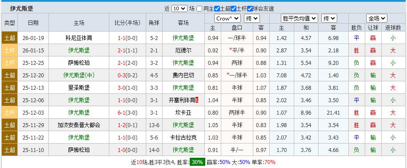Viewport: 407px width, 168px height.
Task: Click the date 25-12-13
Action: coord(33,88)
